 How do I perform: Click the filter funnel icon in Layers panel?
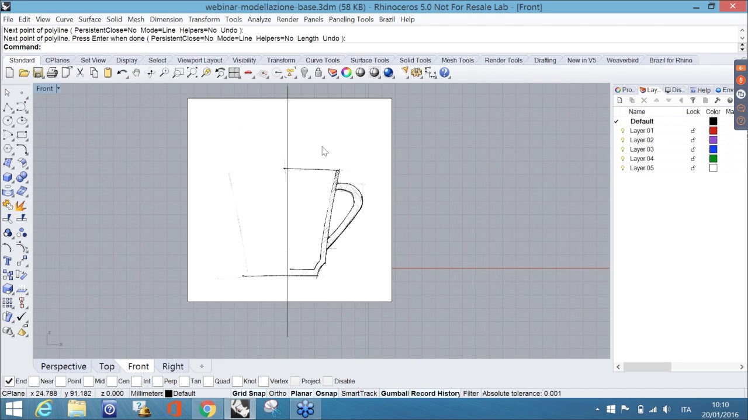(x=693, y=100)
